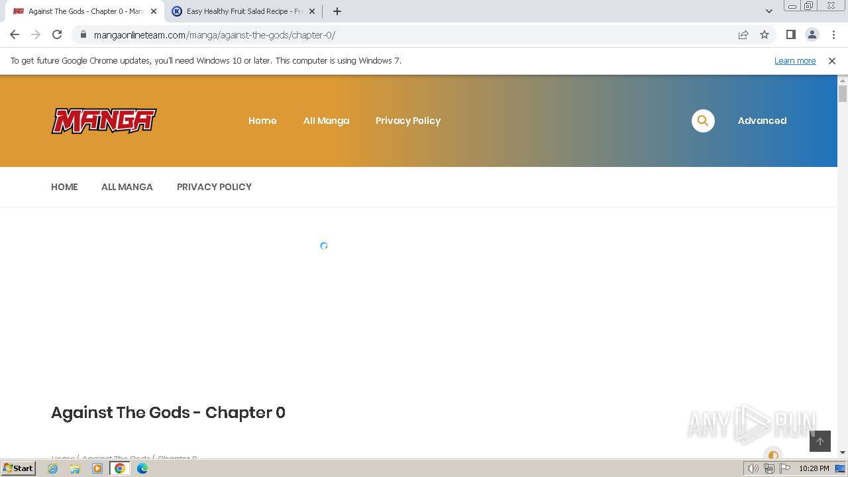Click HOME in the secondary navigation
The width and height of the screenshot is (848, 477).
pyautogui.click(x=64, y=187)
